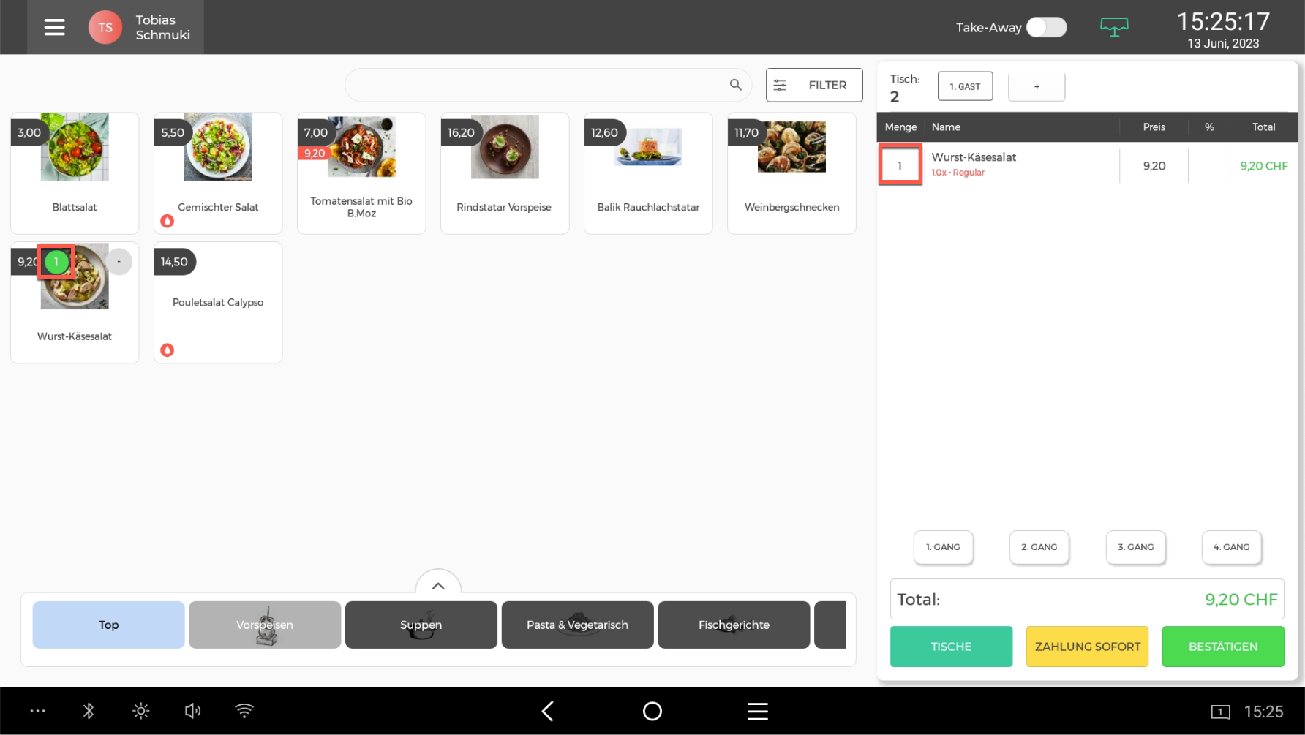Add Rindstatar Vorspeise to the order

[505, 173]
